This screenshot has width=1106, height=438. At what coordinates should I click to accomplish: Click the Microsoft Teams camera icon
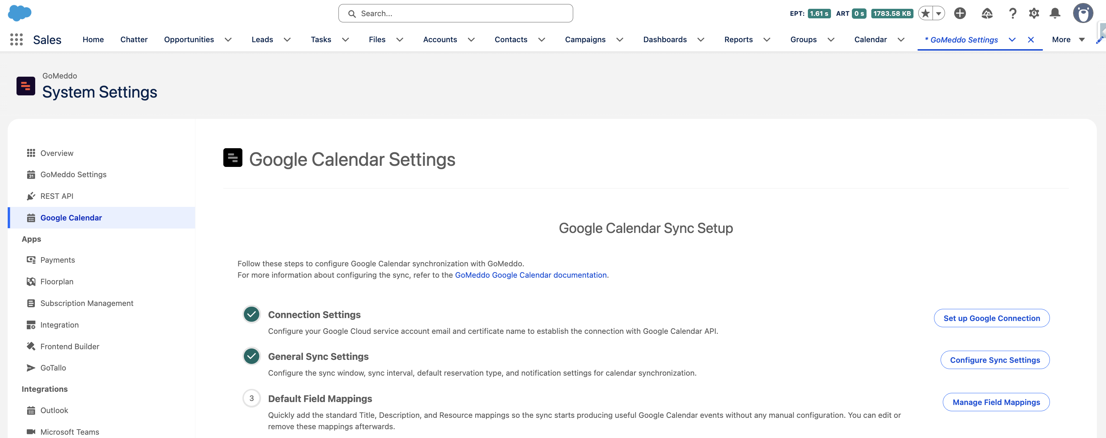click(31, 431)
